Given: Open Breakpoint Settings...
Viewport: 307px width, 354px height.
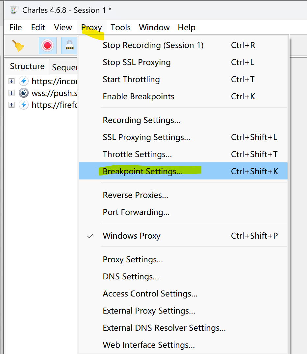Looking at the screenshot, I should (x=183, y=171).
